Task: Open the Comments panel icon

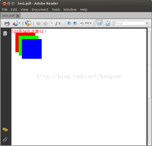Action: pos(5,130)
